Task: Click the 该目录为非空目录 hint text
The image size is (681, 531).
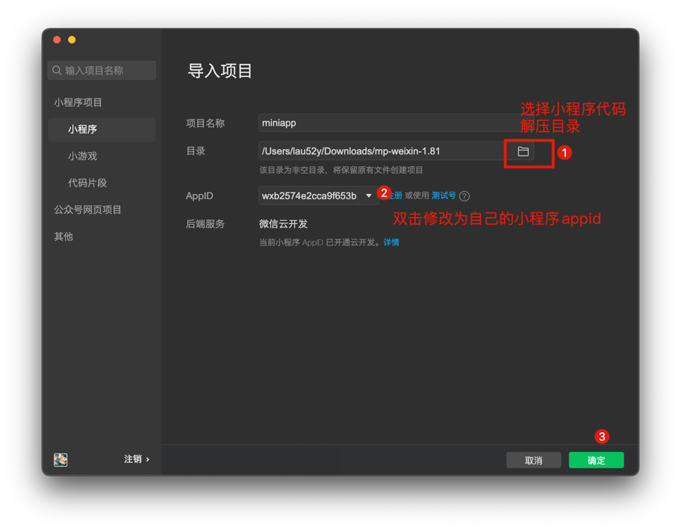Action: 341,170
